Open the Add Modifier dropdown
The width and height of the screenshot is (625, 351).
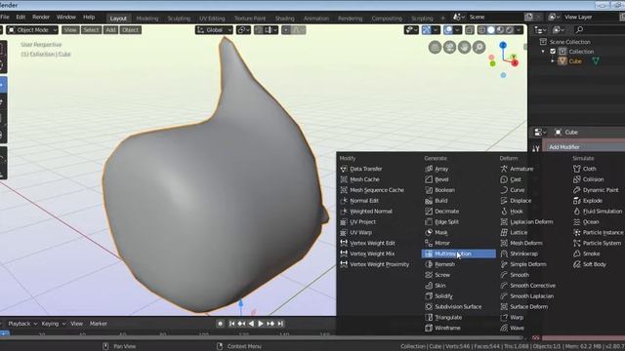pyautogui.click(x=585, y=147)
